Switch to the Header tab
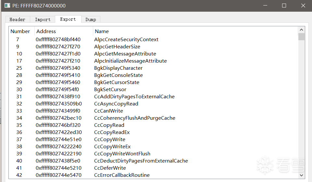 click(x=17, y=19)
